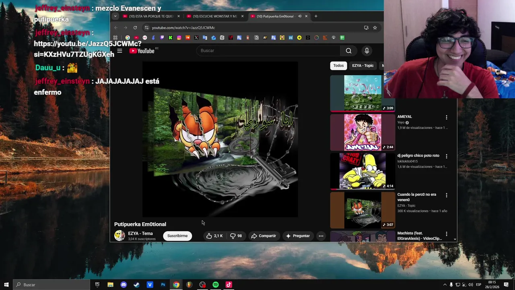
Task: Select the EZYA - Topic filter chip
Action: (x=363, y=66)
